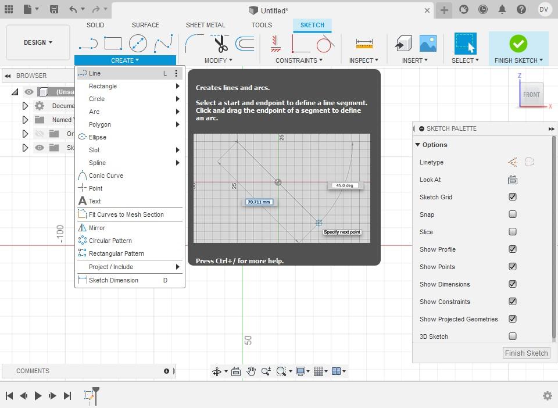The image size is (558, 408).
Task: Open the data panel grid icon
Action: point(9,9)
